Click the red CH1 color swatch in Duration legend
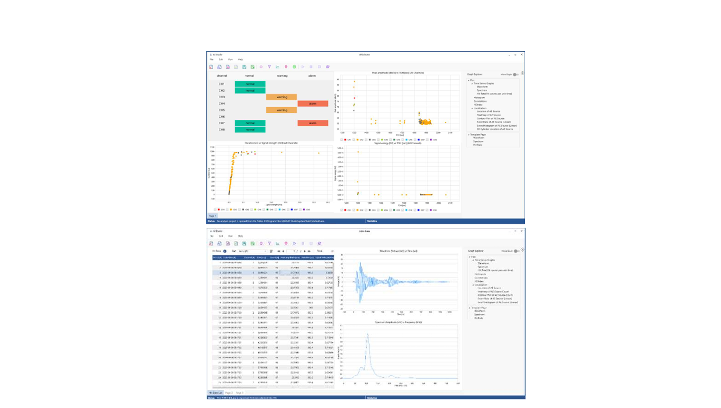 pyautogui.click(x=219, y=210)
